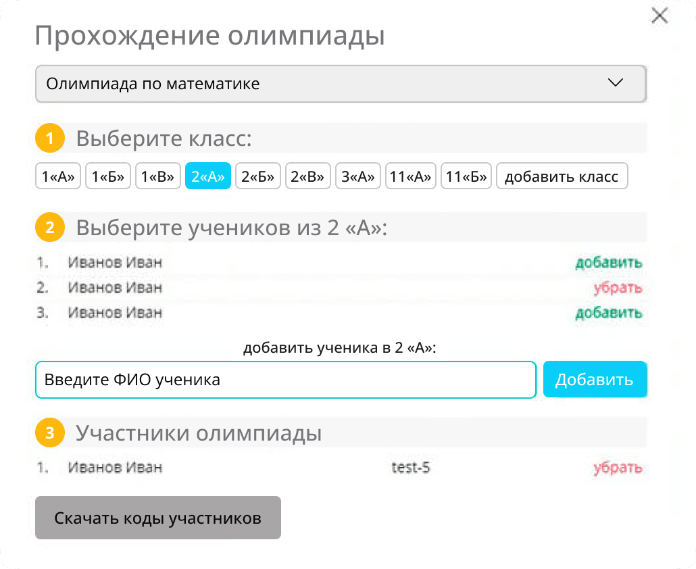The height and width of the screenshot is (569, 696).
Task: Select class 2«Б»
Action: point(258,176)
